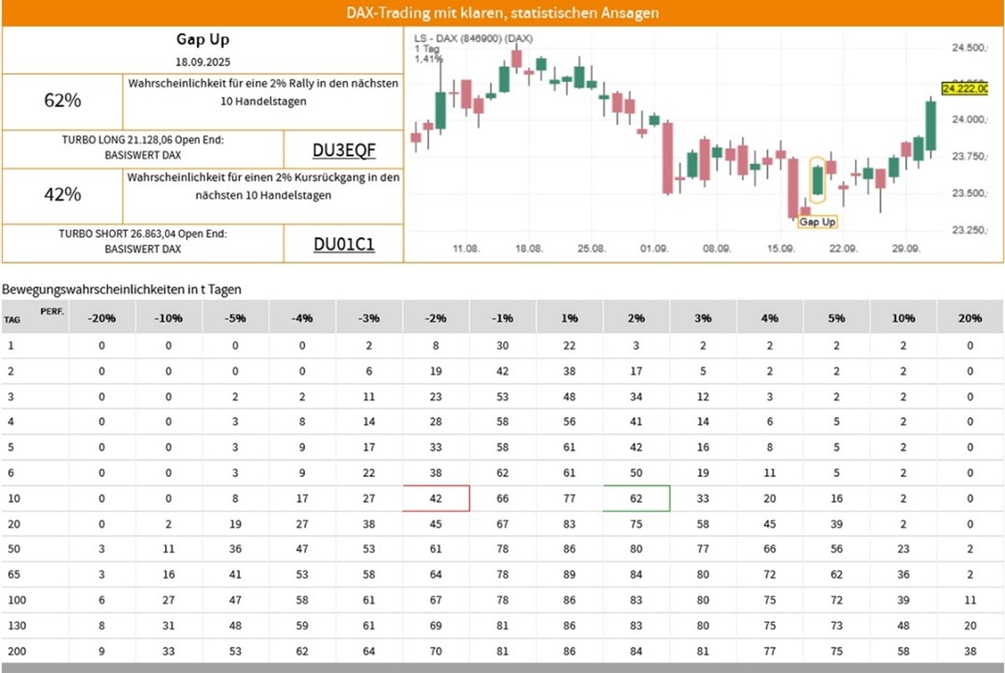1005x673 pixels.
Task: Select the 'Gap Up' annotation label in chart
Action: 817,222
